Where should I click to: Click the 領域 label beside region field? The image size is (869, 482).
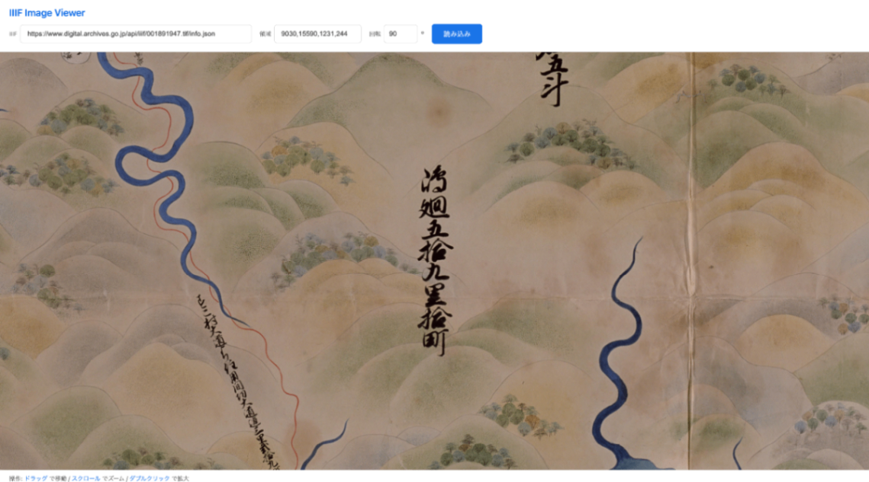[x=266, y=34]
